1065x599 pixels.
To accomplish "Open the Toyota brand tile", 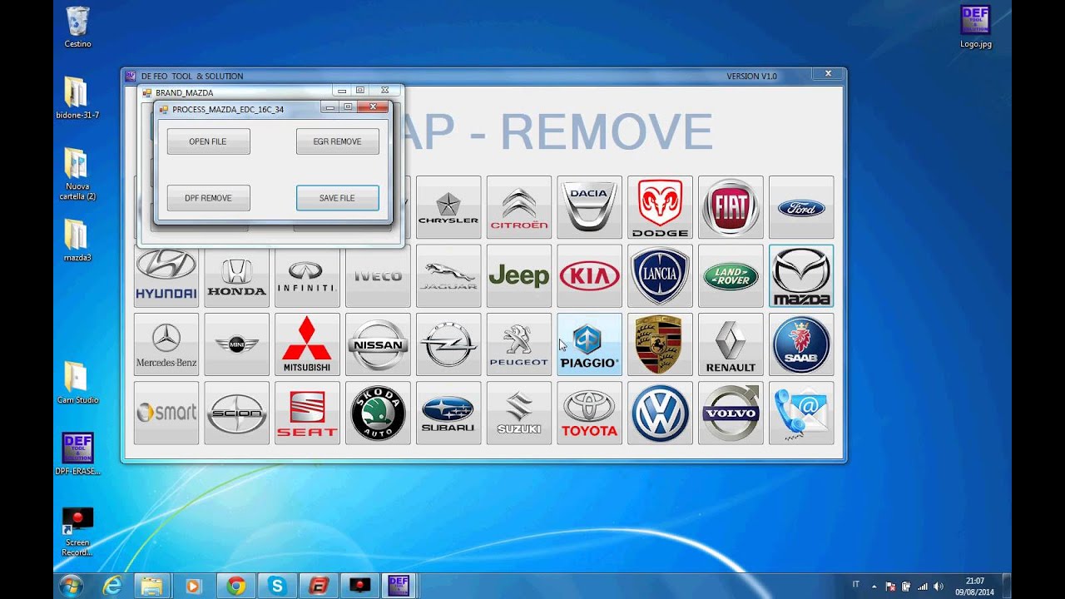I will (589, 413).
